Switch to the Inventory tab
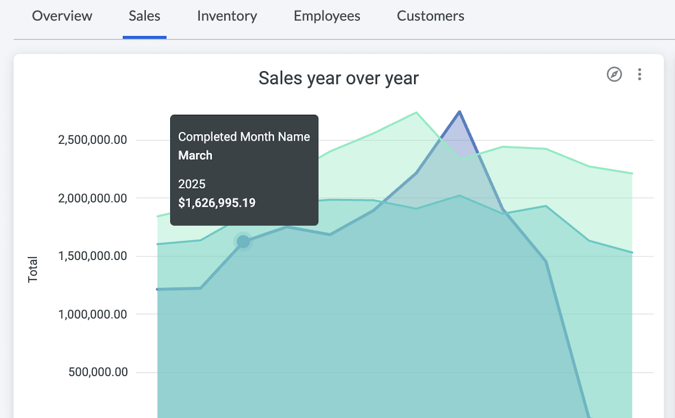The height and width of the screenshot is (418, 675). [x=227, y=16]
